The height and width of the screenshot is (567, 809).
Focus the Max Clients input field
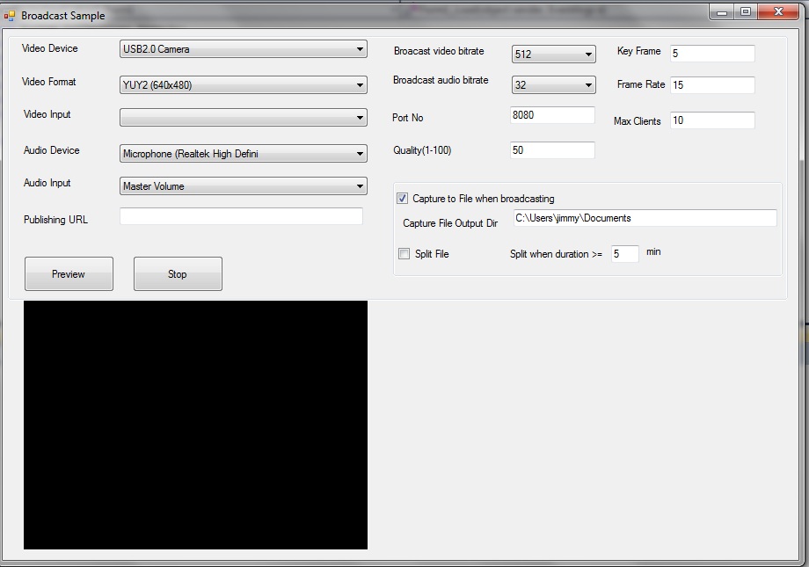712,120
